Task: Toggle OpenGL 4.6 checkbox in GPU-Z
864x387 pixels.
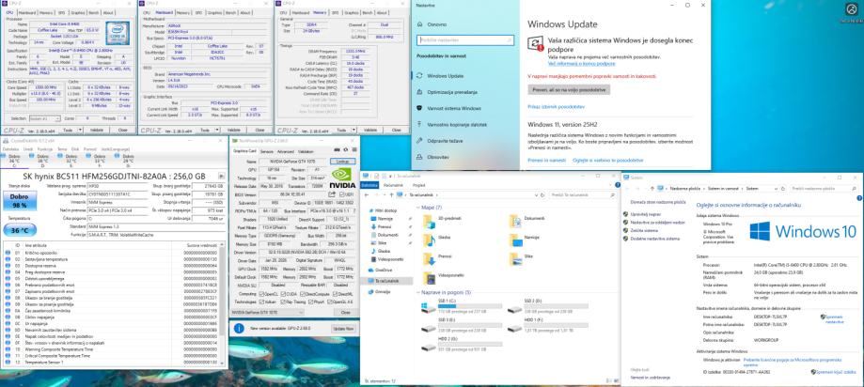Action: tap(329, 302)
